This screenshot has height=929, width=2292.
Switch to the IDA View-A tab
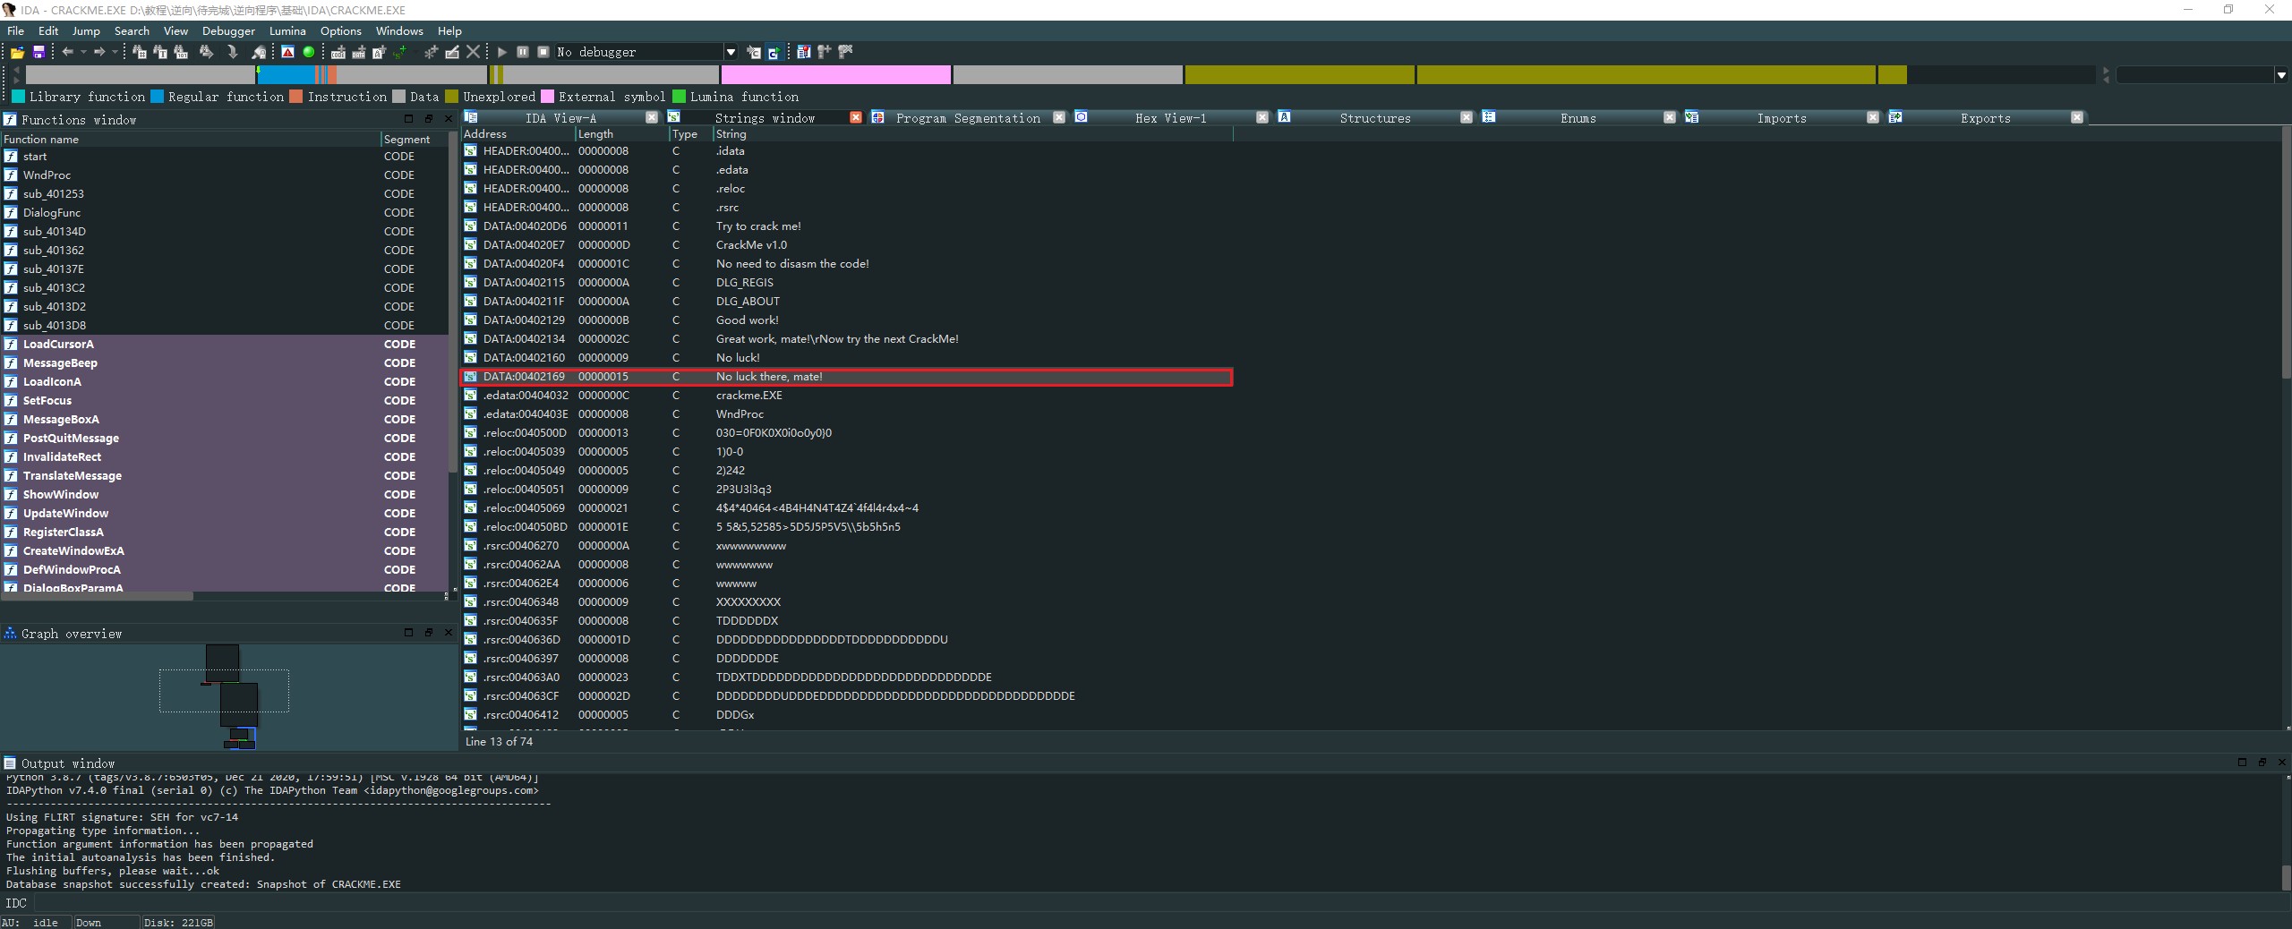point(560,118)
